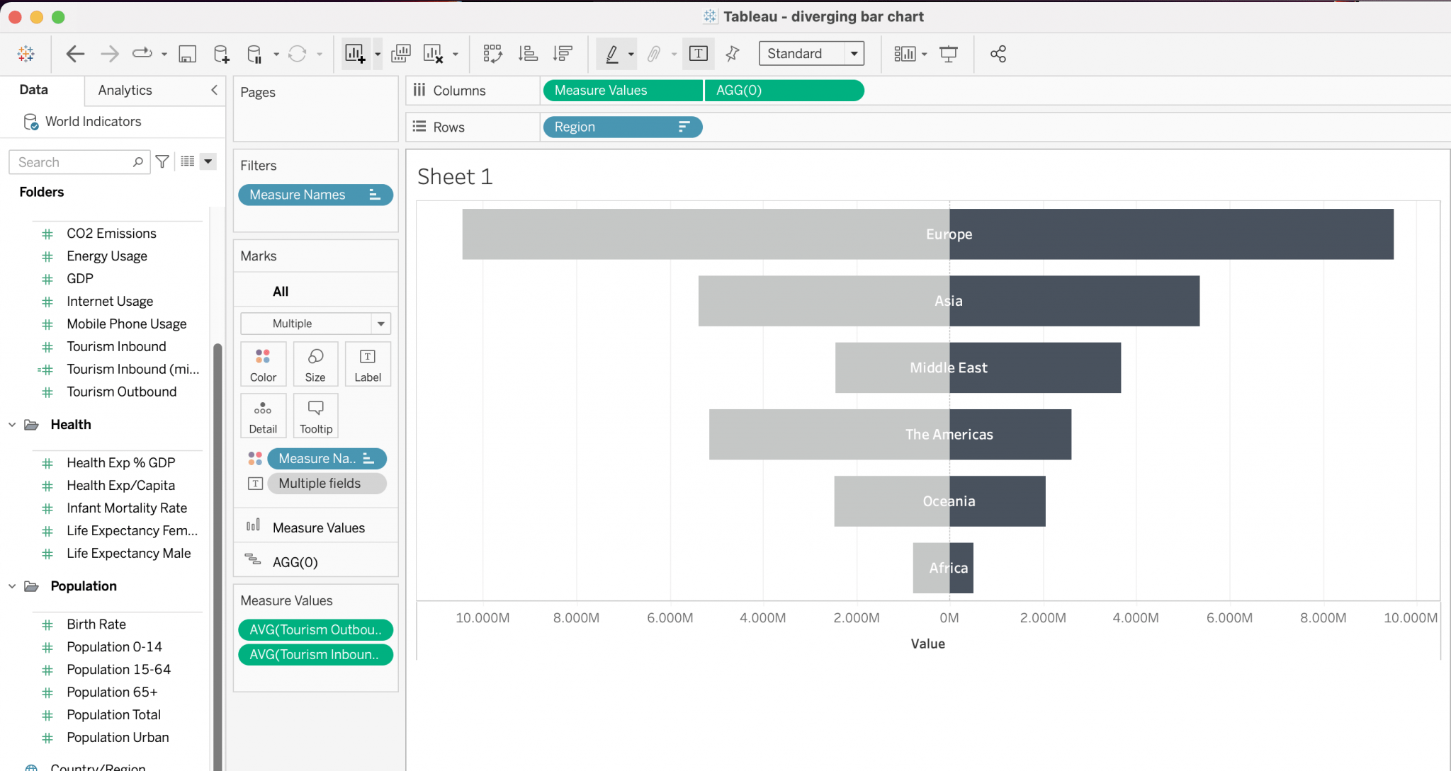Click the AVG(Tourism Outbound) green pill
Viewport: 1451px width, 771px height.
[315, 629]
